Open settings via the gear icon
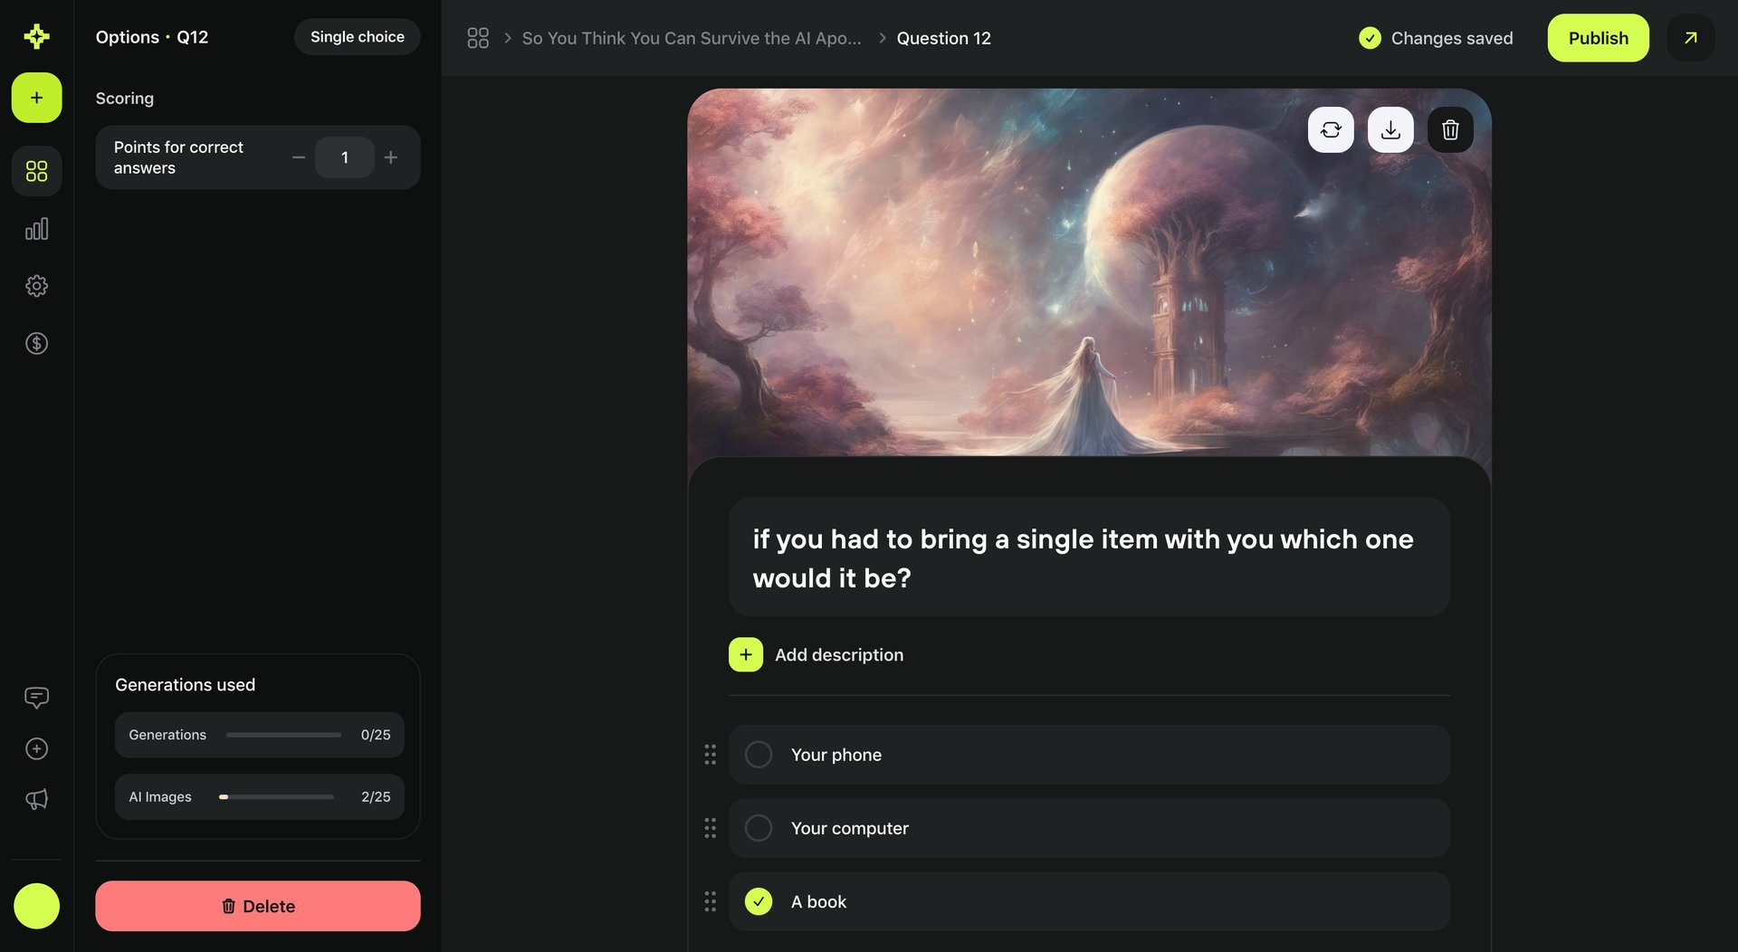This screenshot has width=1738, height=952. (36, 285)
